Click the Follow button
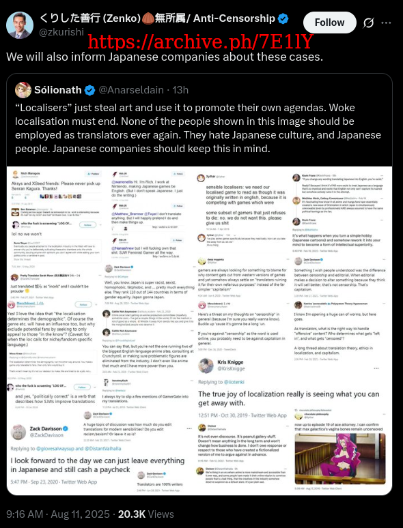The image size is (403, 528). click(329, 23)
